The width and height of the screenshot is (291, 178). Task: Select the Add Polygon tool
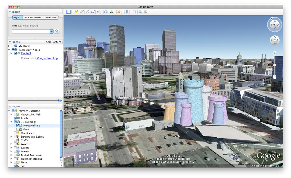82,12
